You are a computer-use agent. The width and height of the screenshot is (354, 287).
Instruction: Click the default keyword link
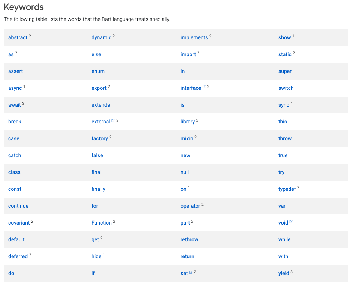pos(16,239)
